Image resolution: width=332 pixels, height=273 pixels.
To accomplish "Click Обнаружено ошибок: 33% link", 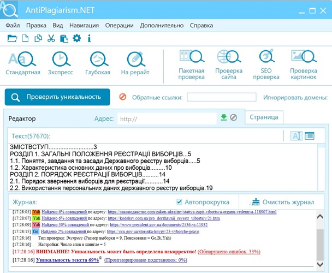I will pyautogui.click(x=229, y=252).
